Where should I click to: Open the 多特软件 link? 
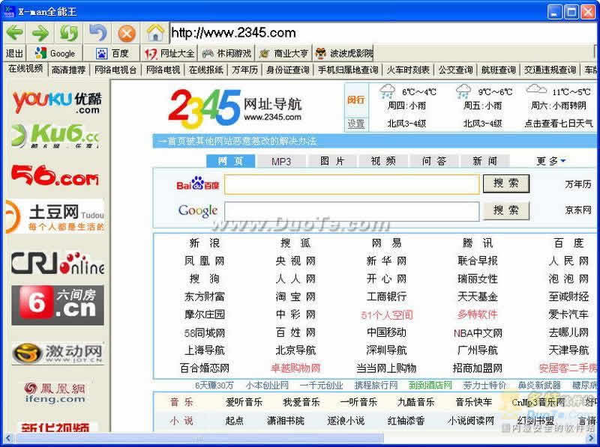coord(478,314)
